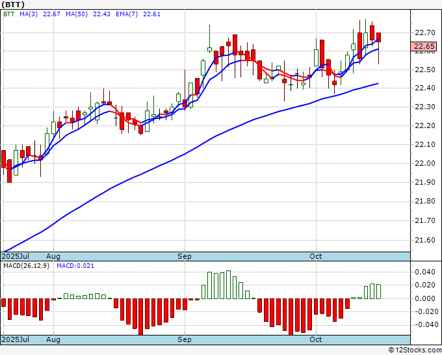The image size is (442, 355).
Task: Click Sep on the price chart axis
Action: pos(185,256)
